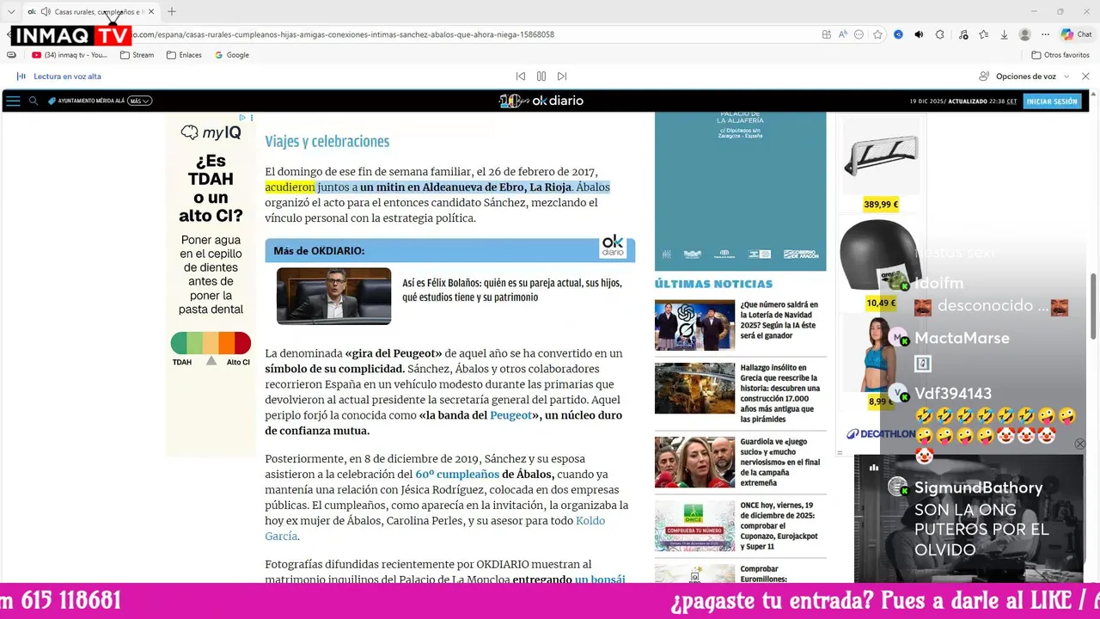Click the first bookmark bar icon

point(11,55)
